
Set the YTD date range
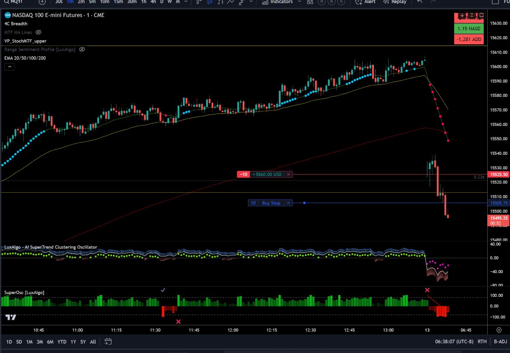[62, 341]
